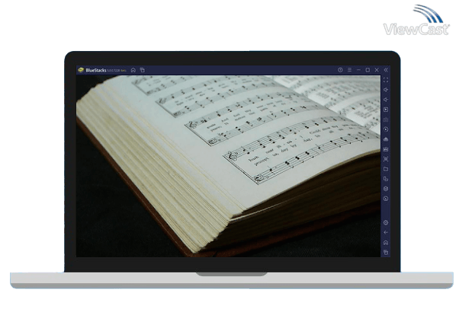Click the circular play macro icon
This screenshot has width=459, height=315.
pyautogui.click(x=386, y=129)
